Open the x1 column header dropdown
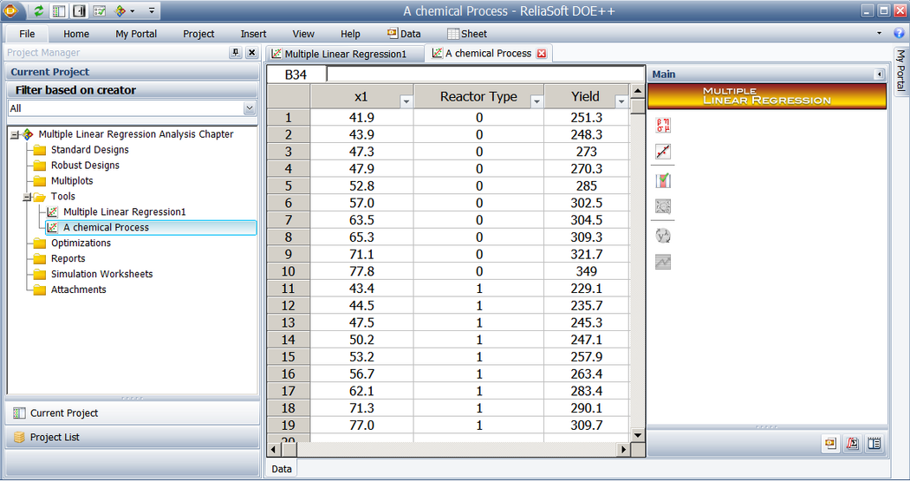 tap(406, 101)
